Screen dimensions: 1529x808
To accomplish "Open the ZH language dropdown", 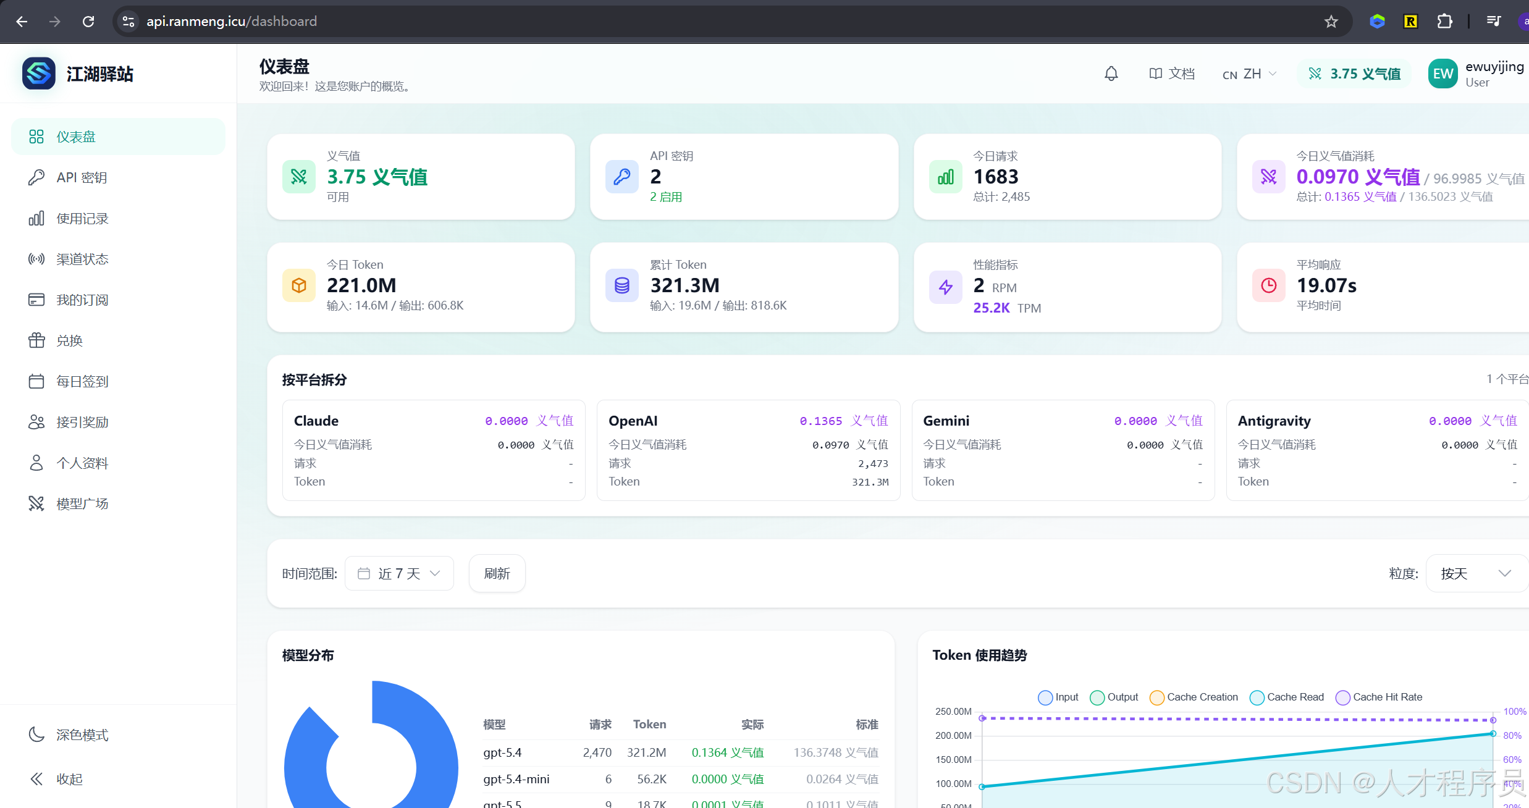I will (1249, 74).
